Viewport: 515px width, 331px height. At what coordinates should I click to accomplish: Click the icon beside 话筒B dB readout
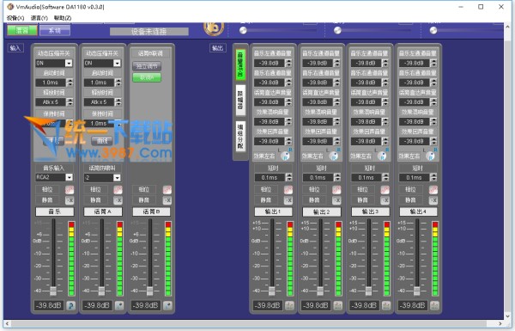[x=167, y=305]
